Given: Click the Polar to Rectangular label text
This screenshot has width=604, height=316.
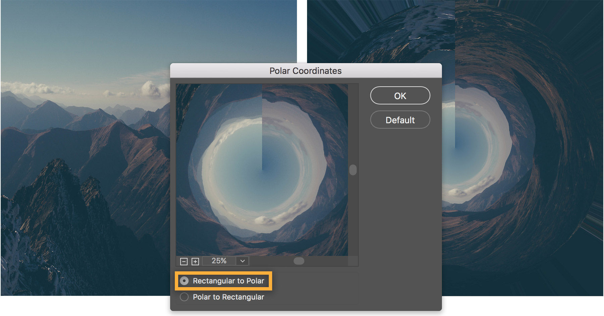Looking at the screenshot, I should [x=229, y=297].
